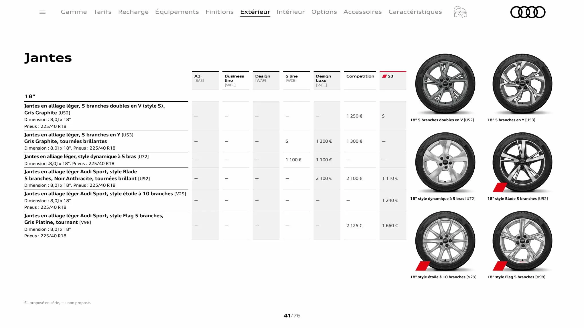Screen dimensions: 584x328
Task: Open the Accessoires section
Action: [x=363, y=12]
